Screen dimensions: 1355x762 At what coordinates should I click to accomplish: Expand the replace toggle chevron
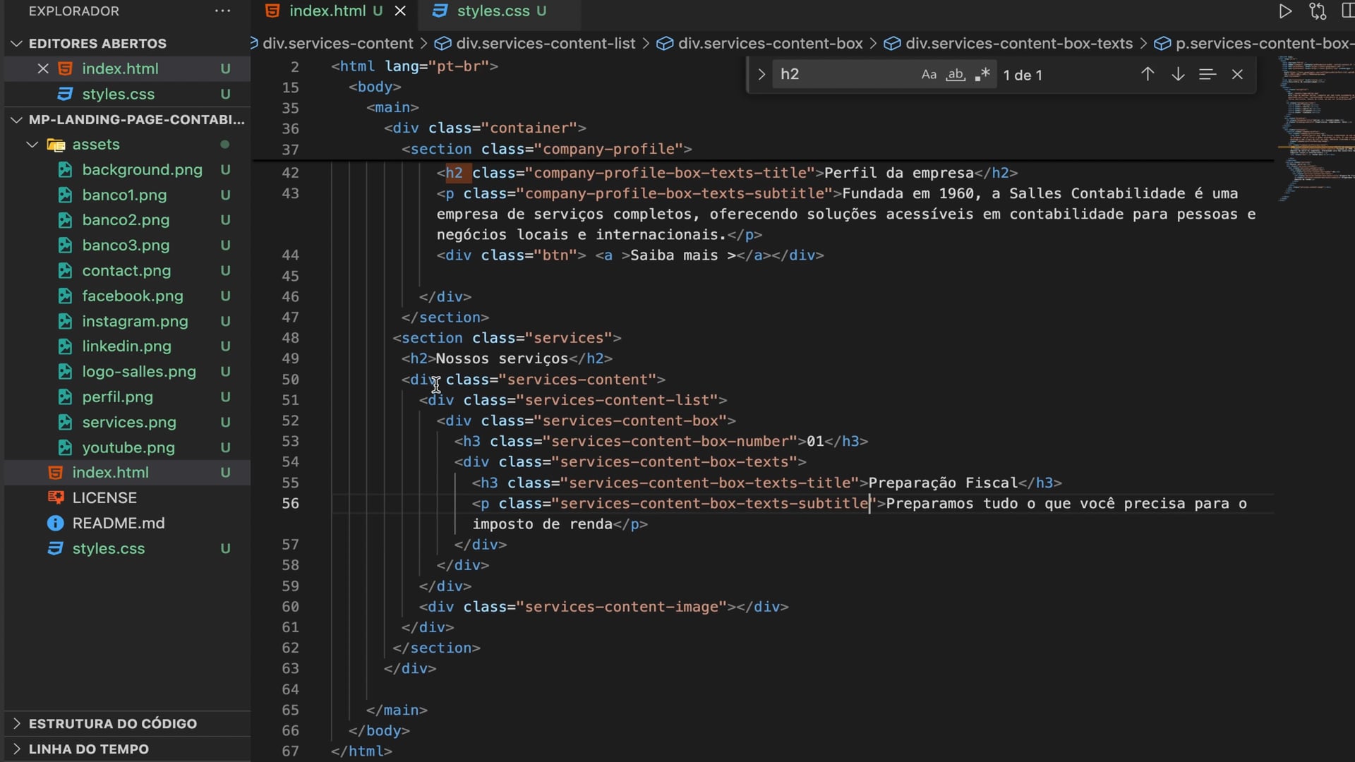click(x=761, y=74)
